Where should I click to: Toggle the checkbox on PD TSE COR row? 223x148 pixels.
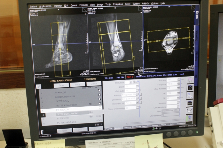[100, 107]
